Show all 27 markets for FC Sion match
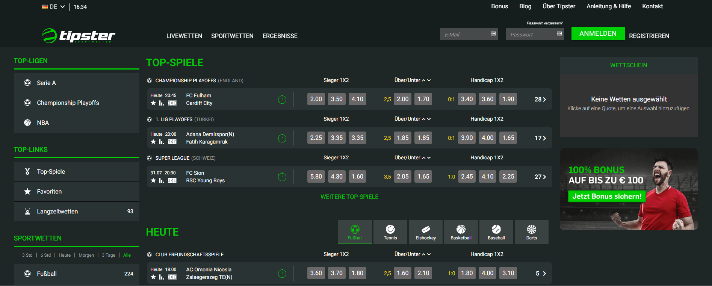 (540, 177)
